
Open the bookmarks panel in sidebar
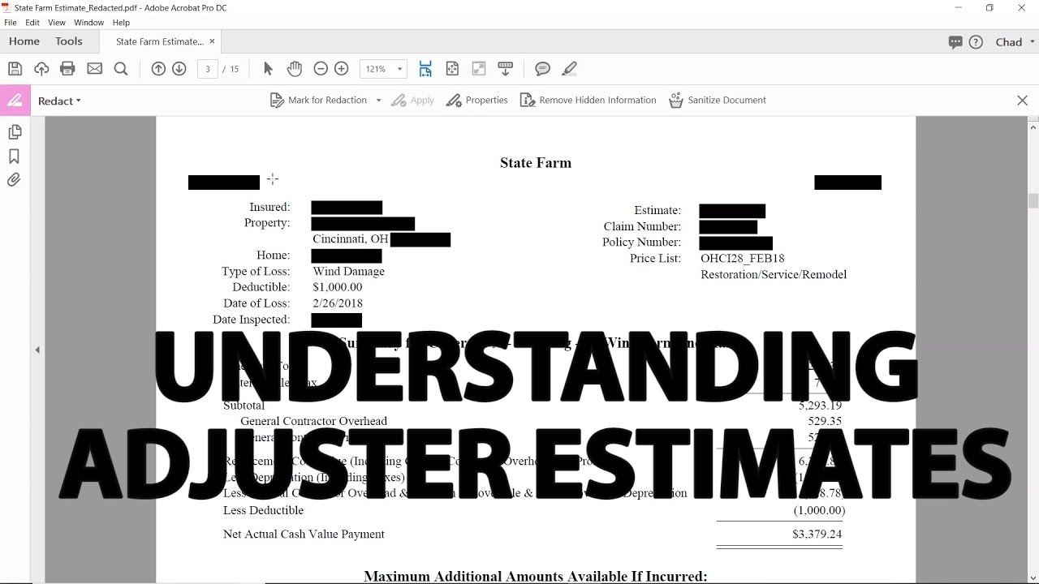coord(14,156)
